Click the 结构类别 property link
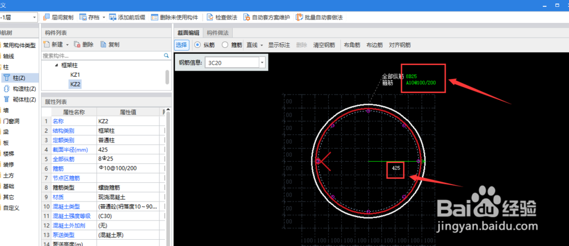The height and width of the screenshot is (246, 569). [x=64, y=130]
